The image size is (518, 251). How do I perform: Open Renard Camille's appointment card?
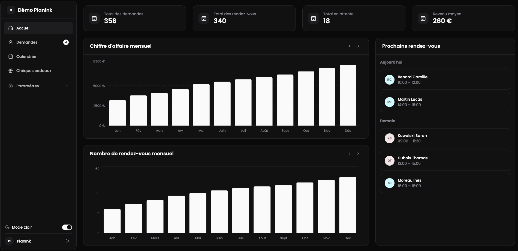(445, 80)
